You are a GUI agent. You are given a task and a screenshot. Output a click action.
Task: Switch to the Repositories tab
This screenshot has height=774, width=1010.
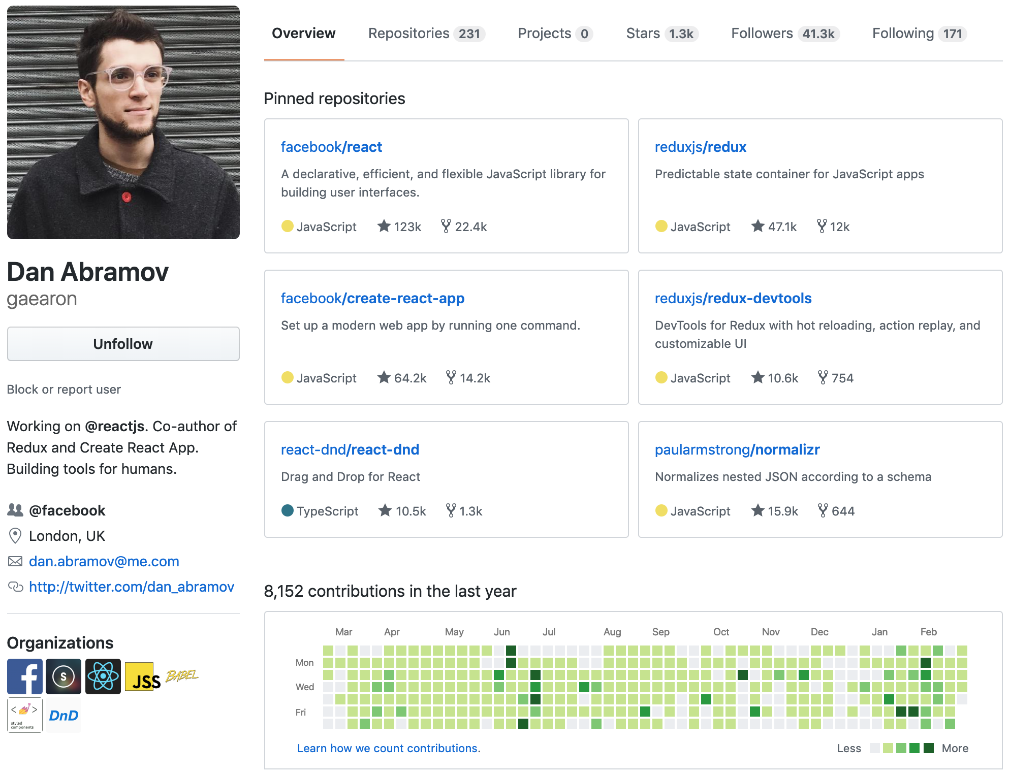(x=426, y=34)
